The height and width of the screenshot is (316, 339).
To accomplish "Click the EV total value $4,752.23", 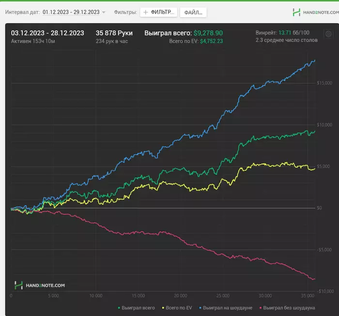I will (x=211, y=41).
